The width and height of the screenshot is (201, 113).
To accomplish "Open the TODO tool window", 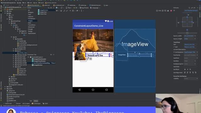I will tap(45, 104).
